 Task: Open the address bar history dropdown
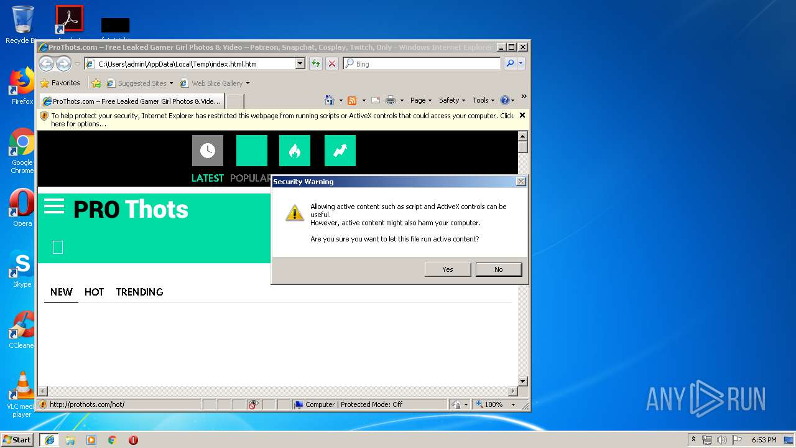coord(300,63)
